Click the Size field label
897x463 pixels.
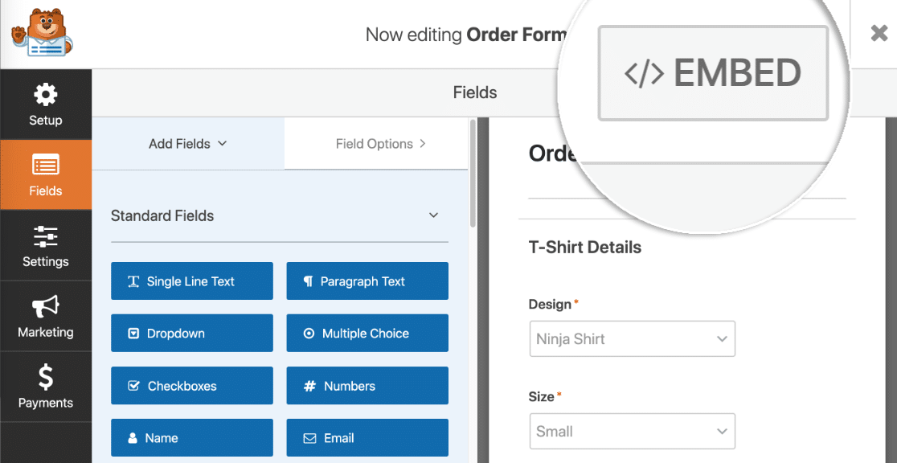point(542,396)
